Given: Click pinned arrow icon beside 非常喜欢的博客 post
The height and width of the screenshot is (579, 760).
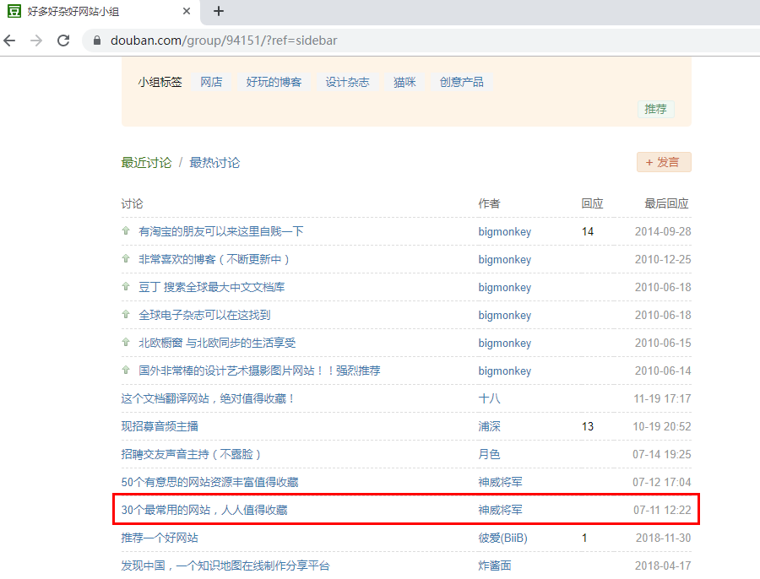Looking at the screenshot, I should (126, 259).
